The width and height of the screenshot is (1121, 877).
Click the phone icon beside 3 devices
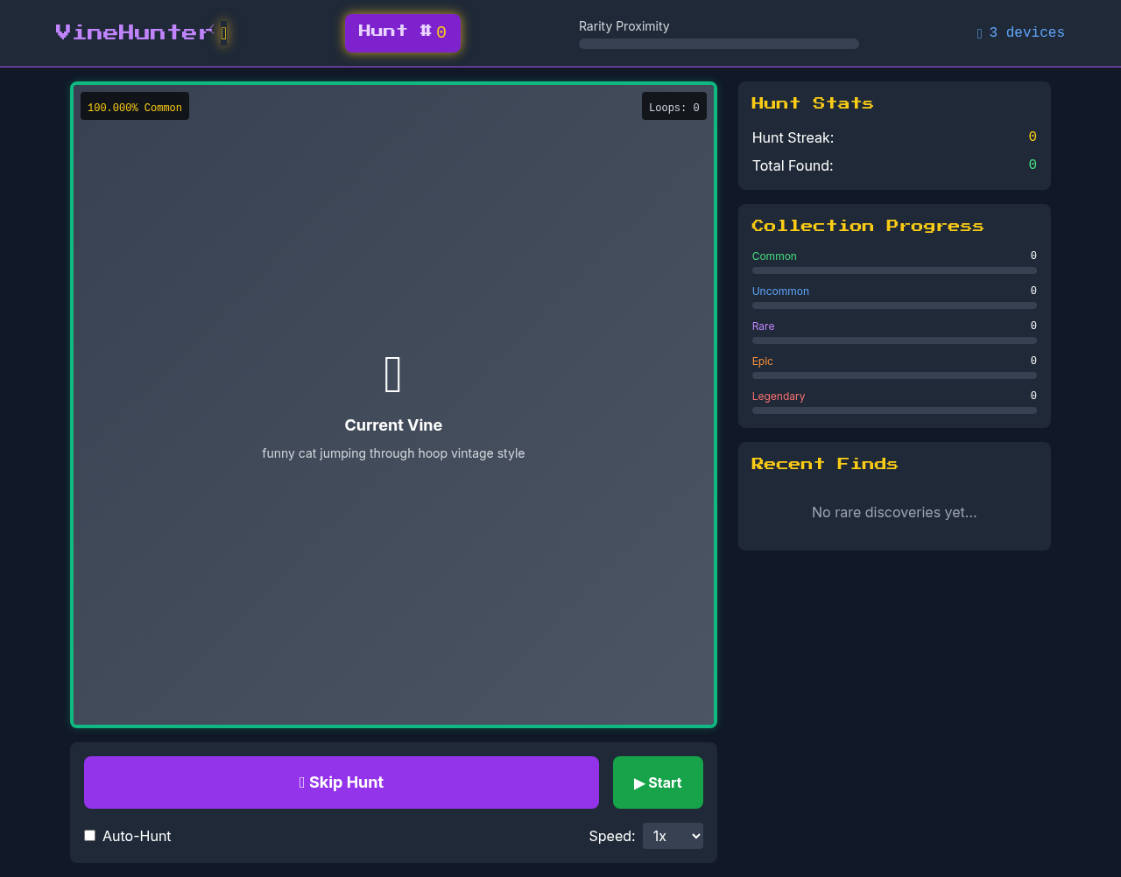[978, 32]
